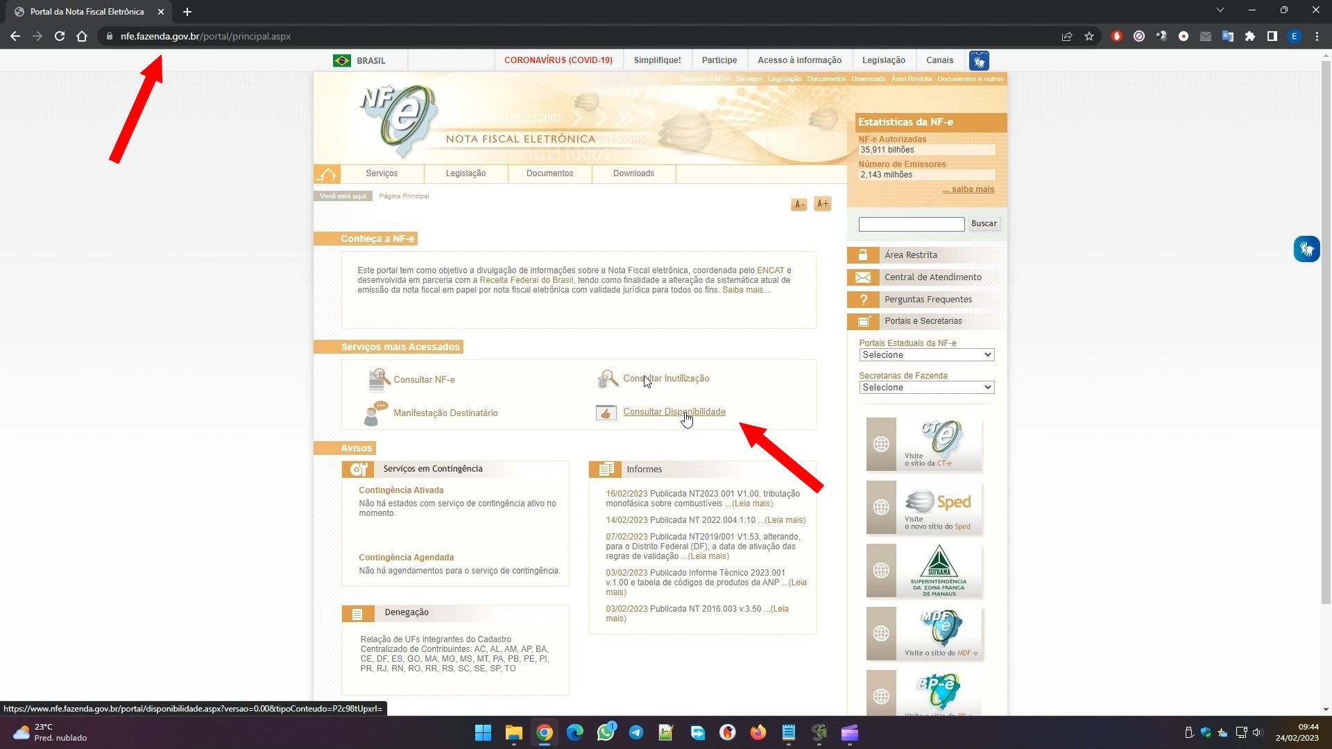Open Telegram from the taskbar
1332x749 pixels.
636,733
